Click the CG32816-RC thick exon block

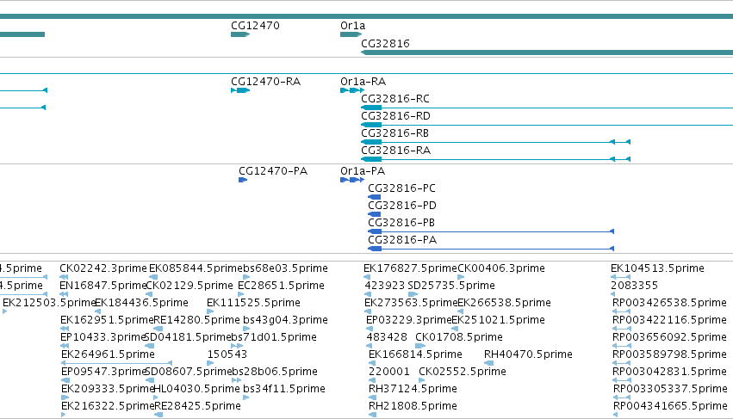click(x=371, y=108)
